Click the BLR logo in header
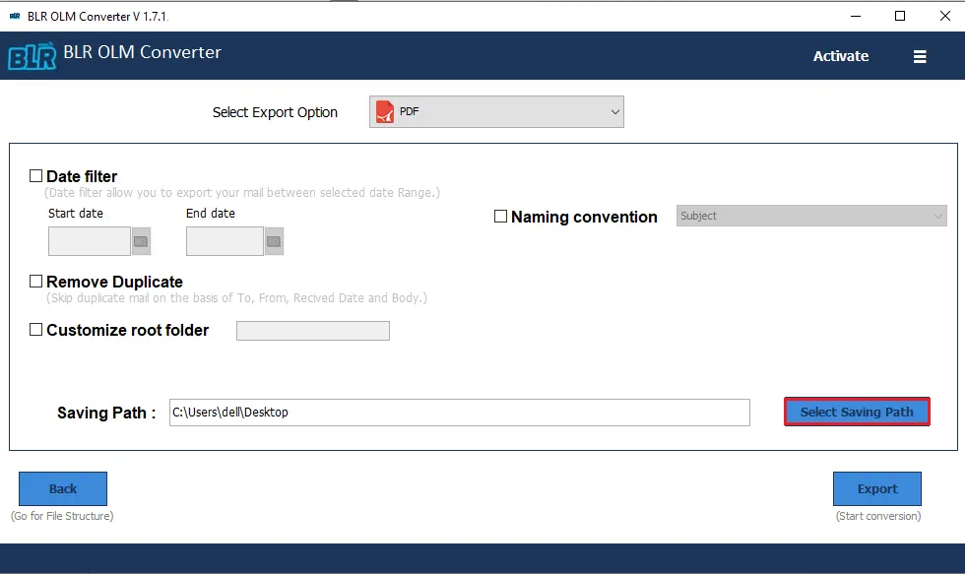The image size is (967, 574). 32,56
